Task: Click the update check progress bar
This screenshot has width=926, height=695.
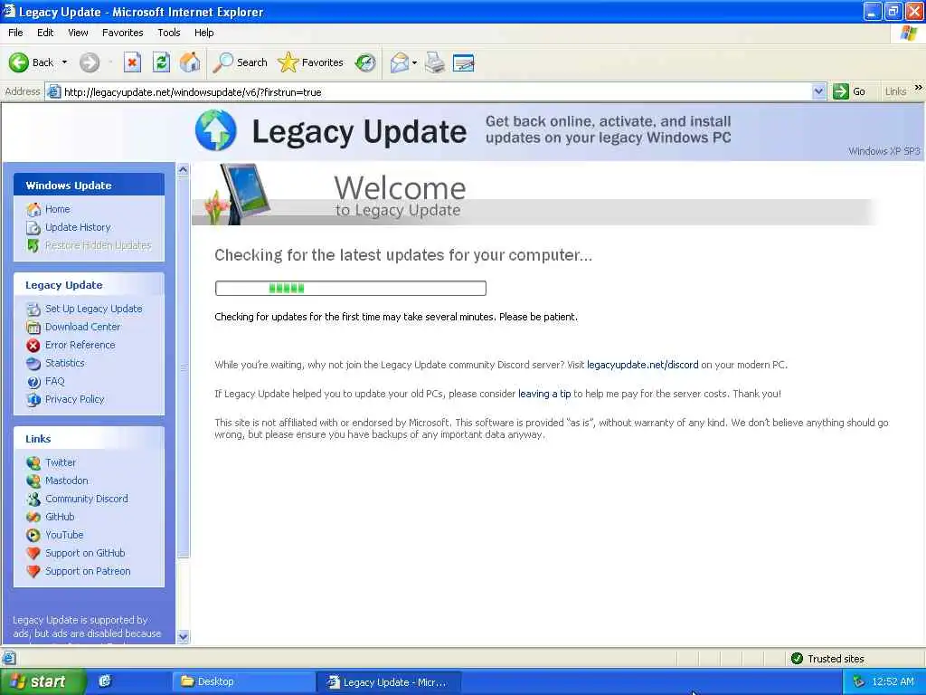Action: click(350, 289)
